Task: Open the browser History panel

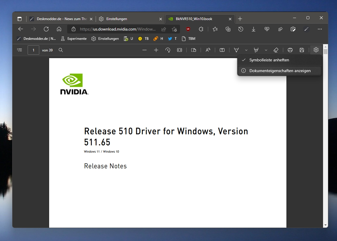Action: (x=241, y=29)
